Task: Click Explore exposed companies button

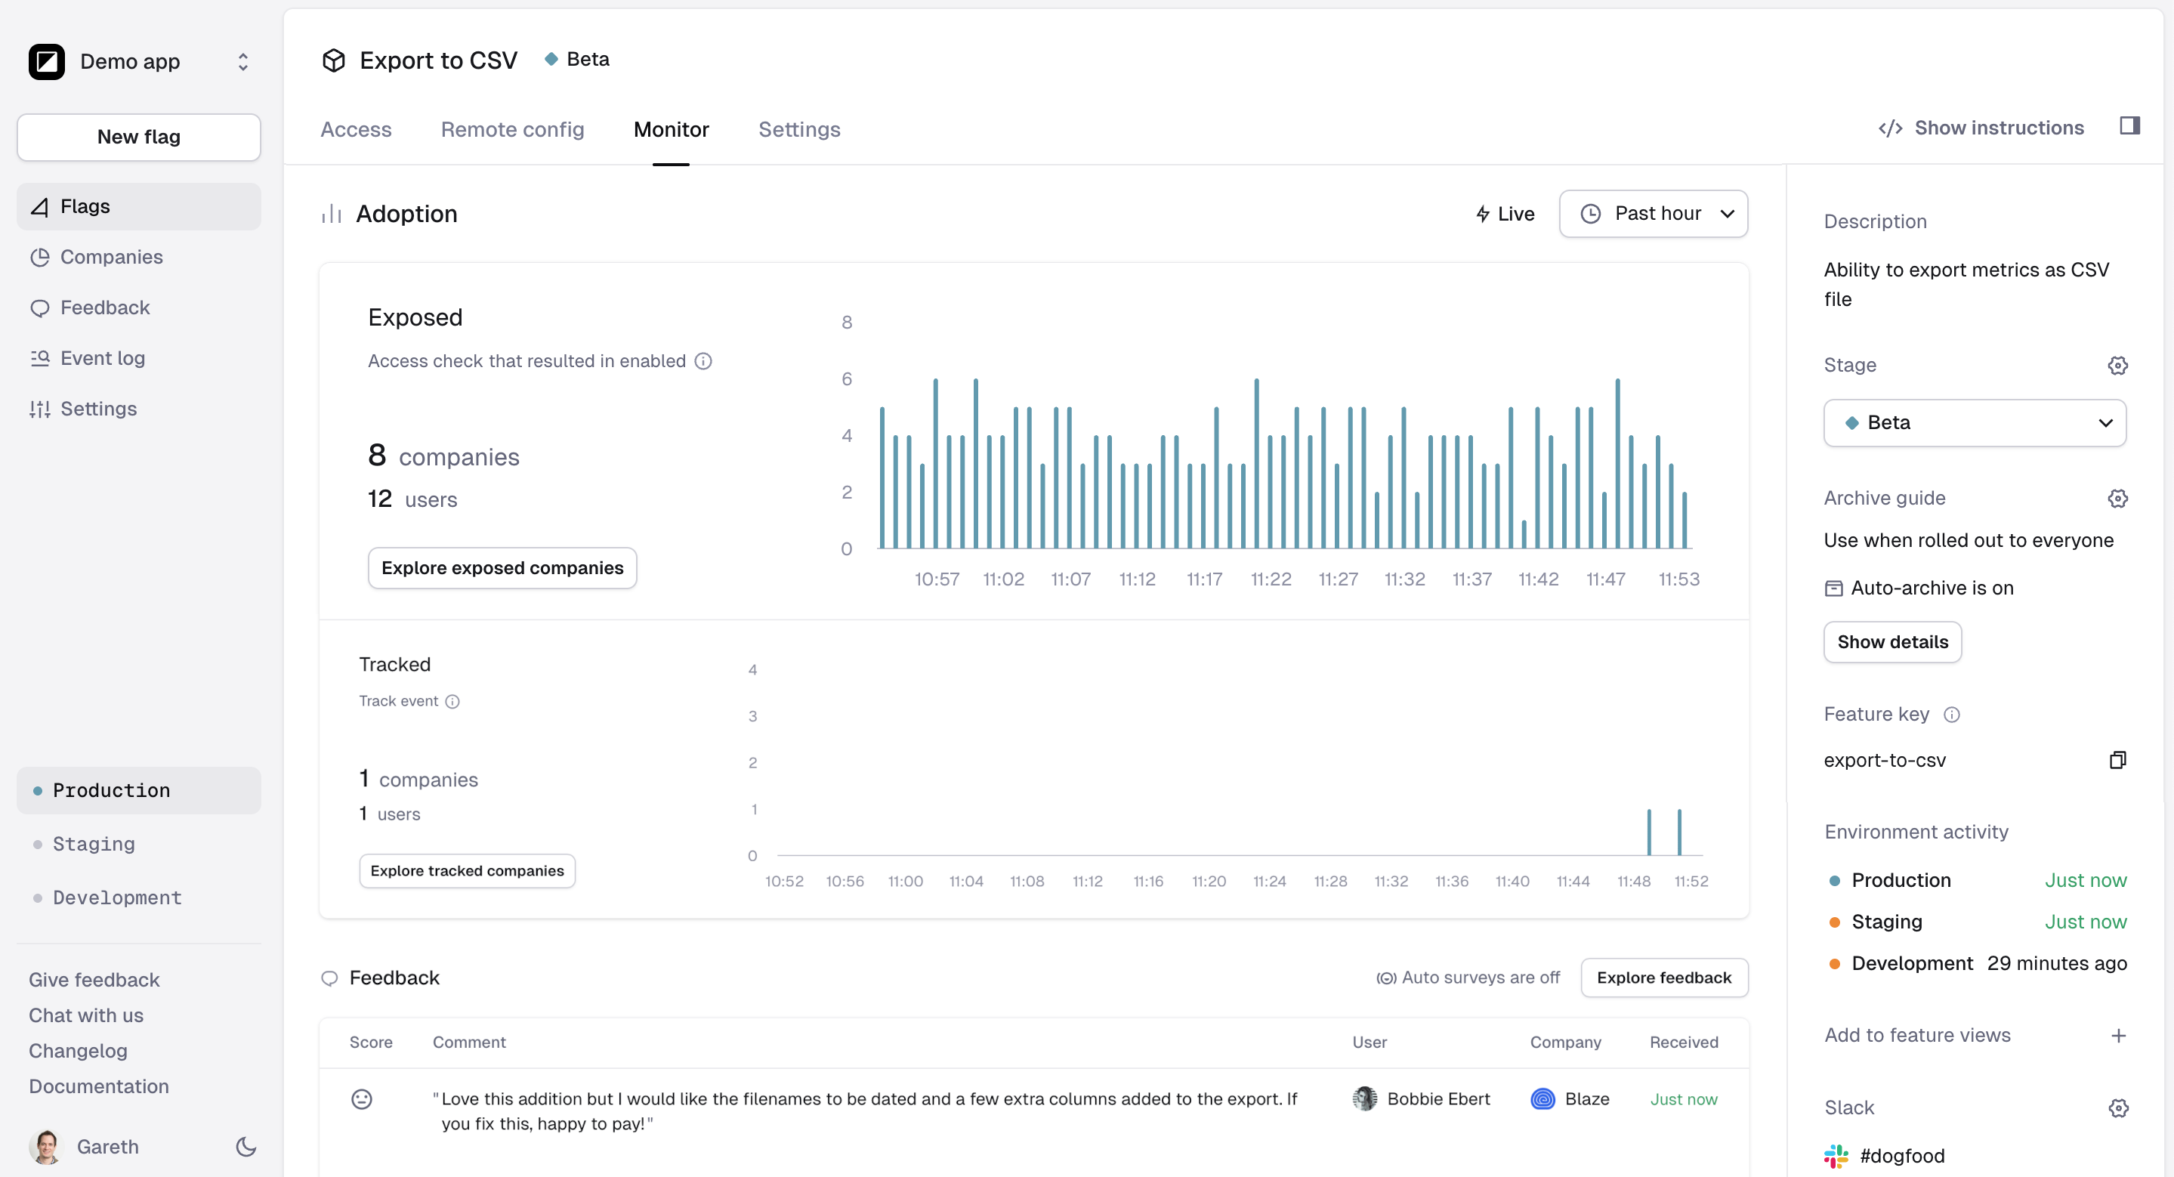Action: [502, 568]
